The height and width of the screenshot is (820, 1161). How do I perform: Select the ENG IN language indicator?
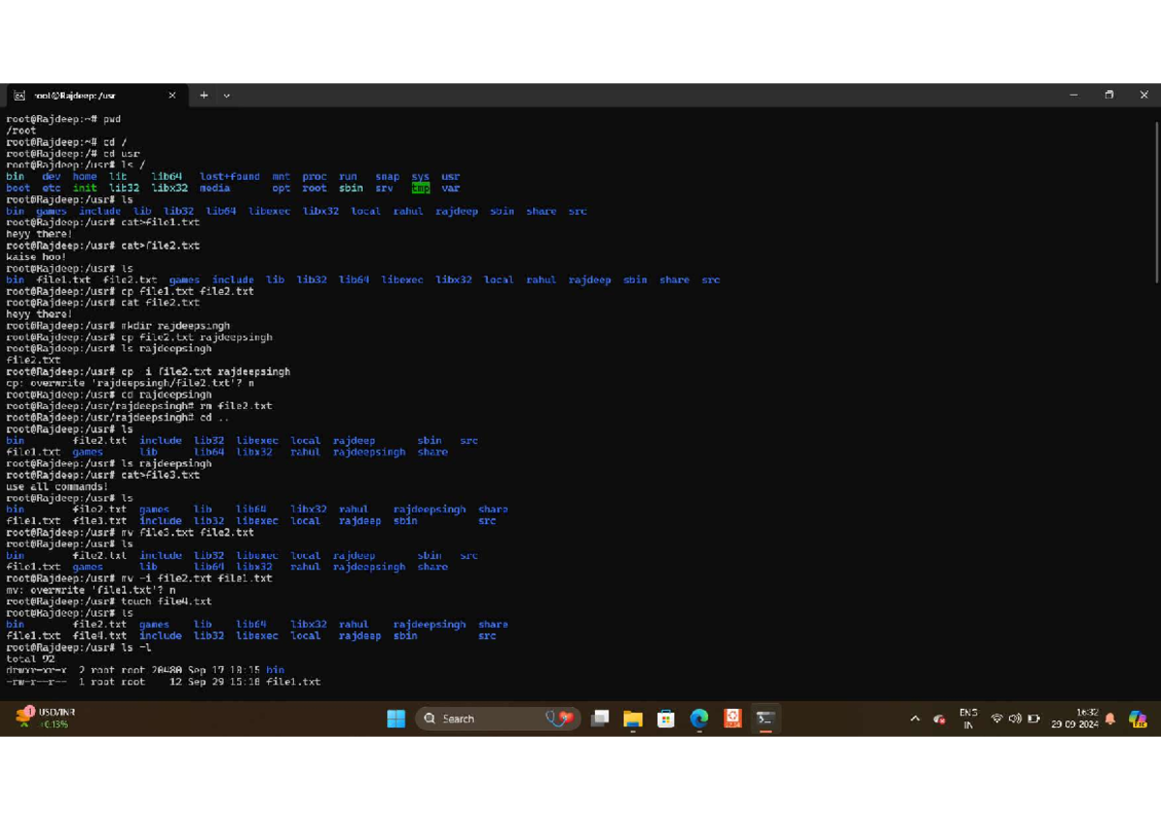pyautogui.click(x=967, y=718)
